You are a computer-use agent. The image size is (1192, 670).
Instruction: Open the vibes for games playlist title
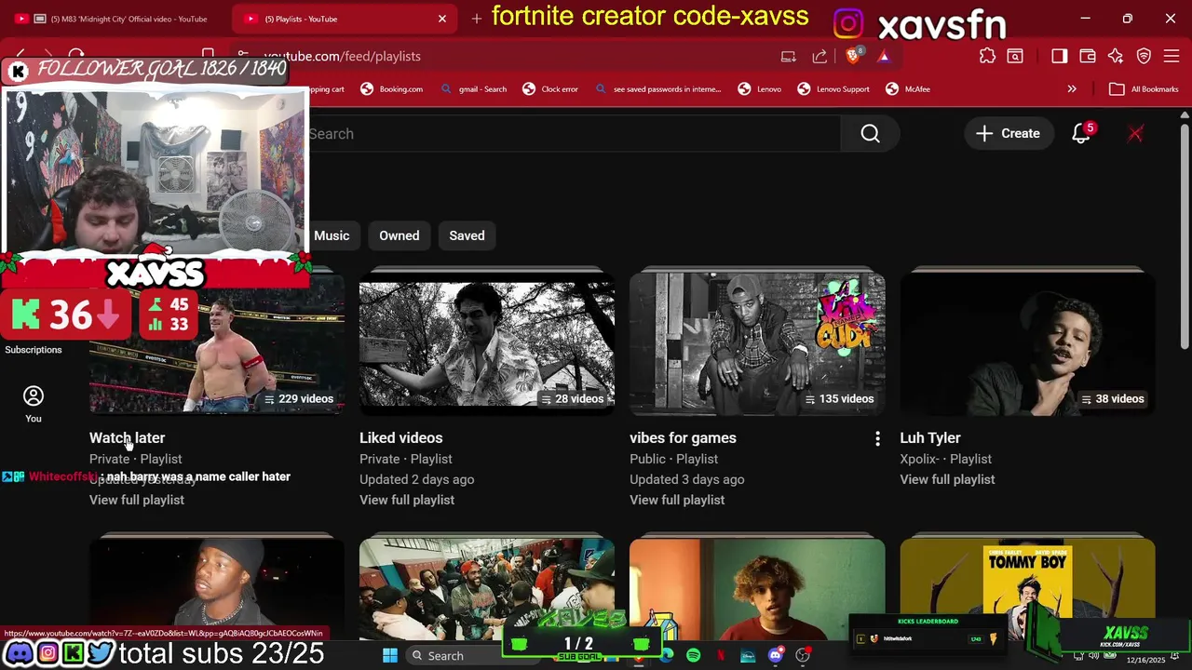click(683, 438)
